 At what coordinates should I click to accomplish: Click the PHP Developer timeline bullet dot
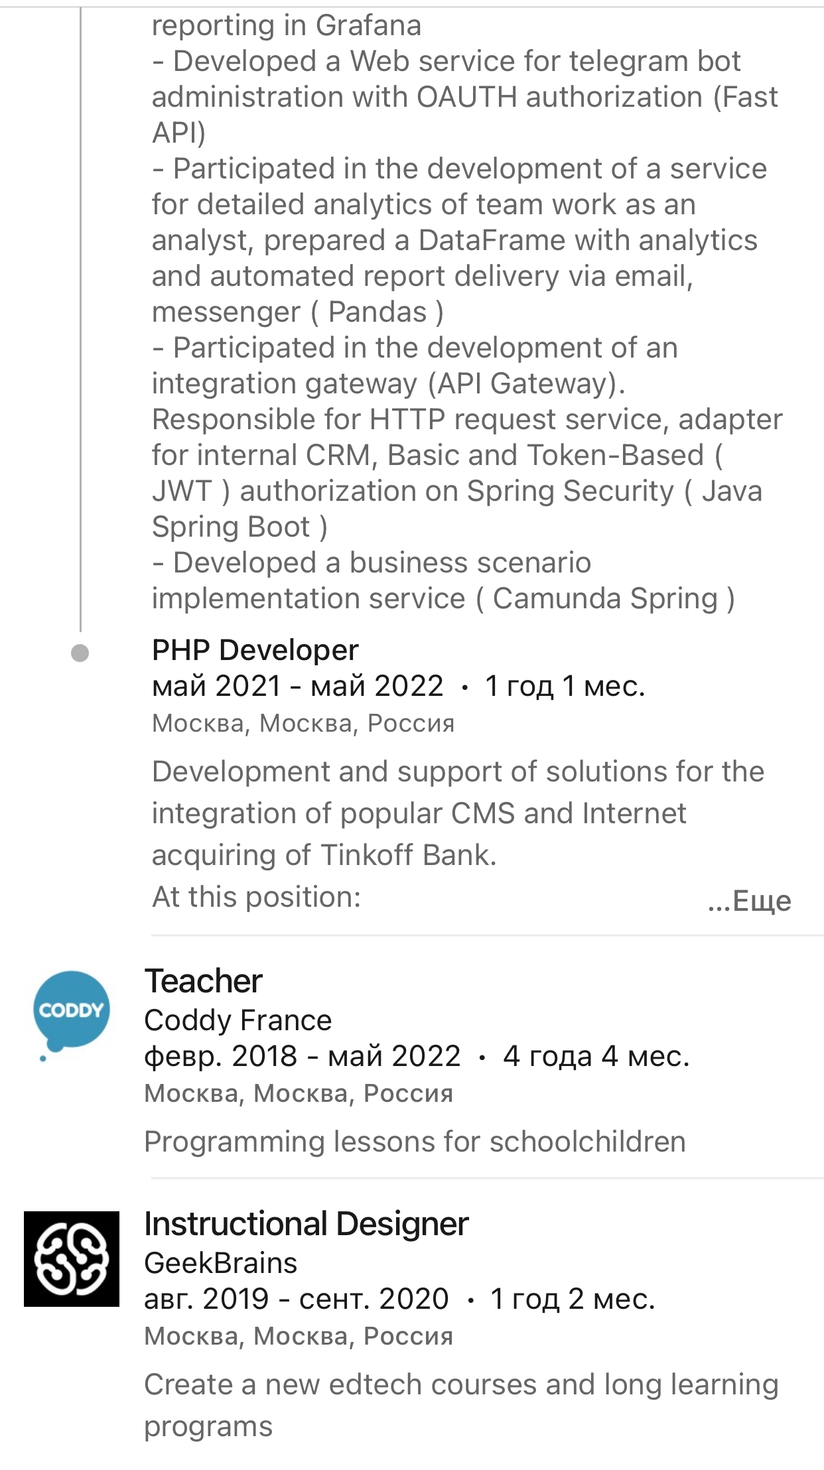tap(80, 653)
